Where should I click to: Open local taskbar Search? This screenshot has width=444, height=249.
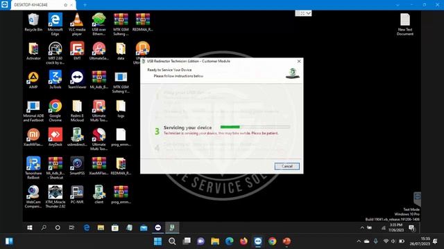pos(172,241)
